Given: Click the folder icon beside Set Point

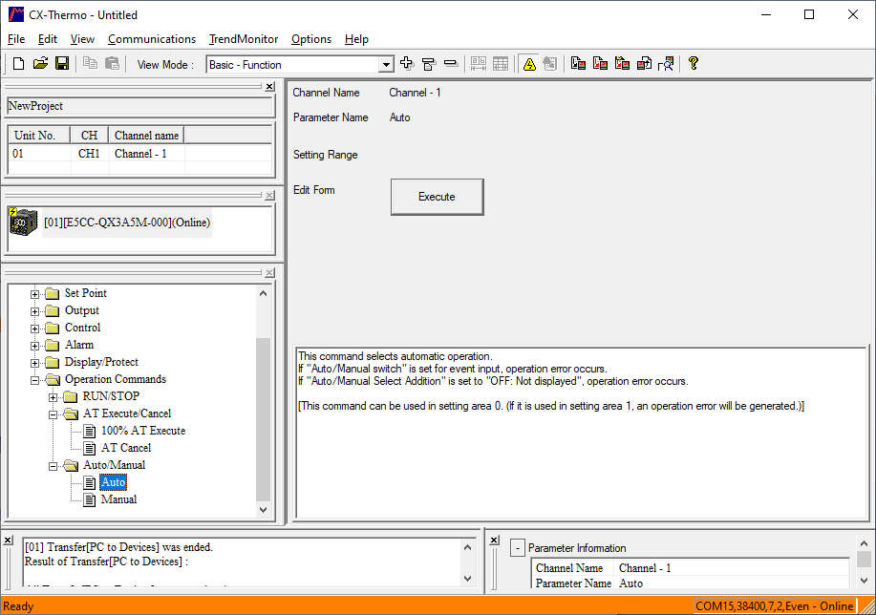Looking at the screenshot, I should [x=53, y=294].
